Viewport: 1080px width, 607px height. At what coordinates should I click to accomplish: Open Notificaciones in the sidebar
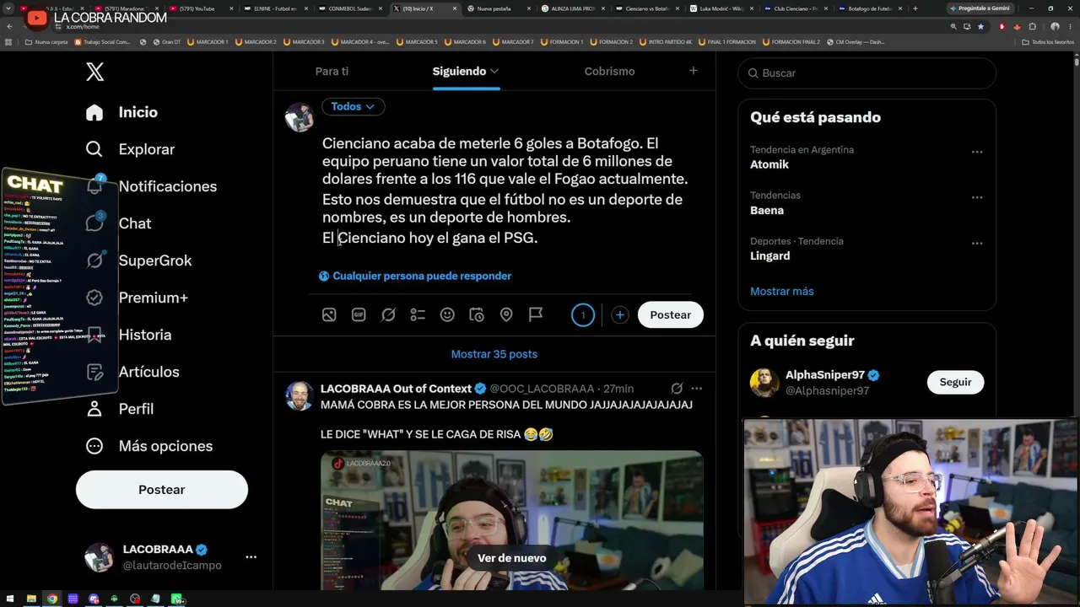151,186
